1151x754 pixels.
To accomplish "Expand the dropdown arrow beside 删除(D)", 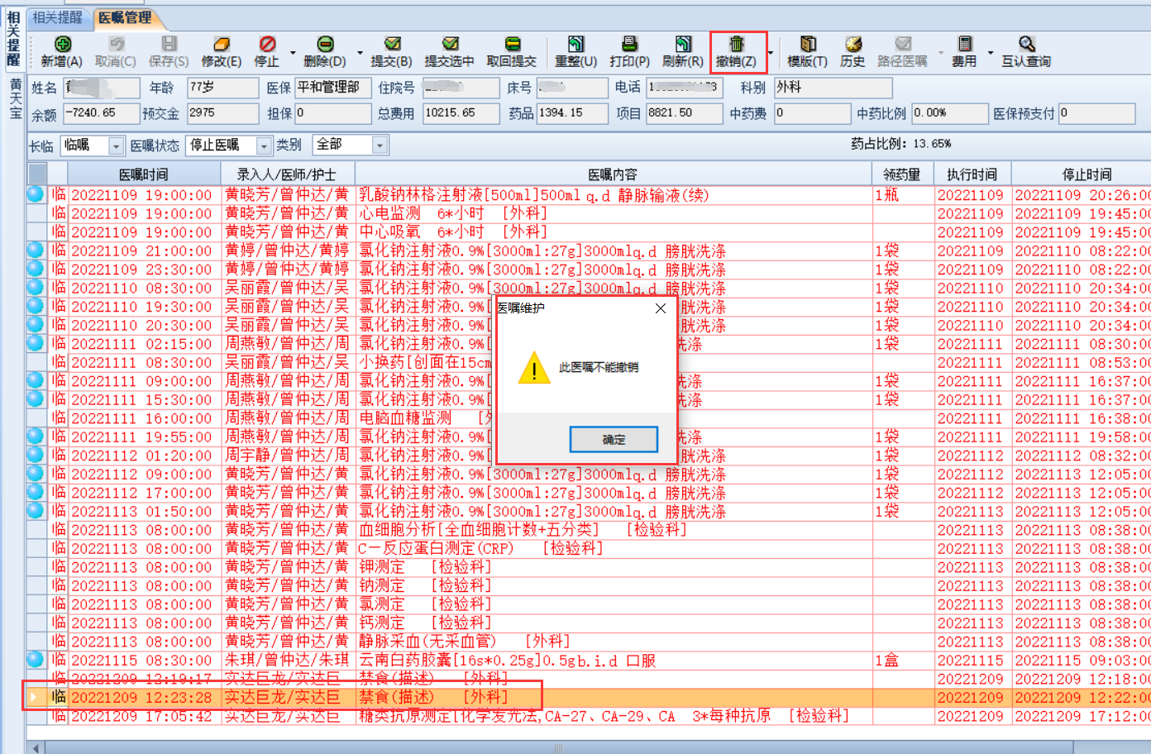I will click(360, 52).
